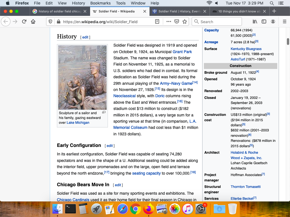Viewport: 290px width, 217px height.
Task: Save page to Pocket icon
Action: (177, 22)
